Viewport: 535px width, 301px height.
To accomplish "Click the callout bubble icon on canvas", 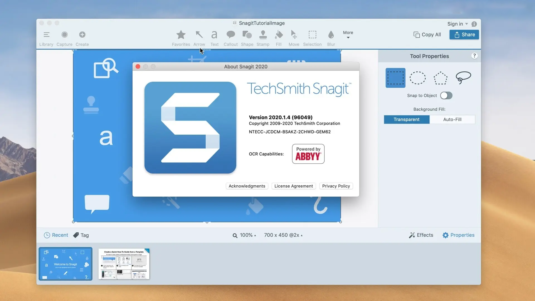I will coord(97,204).
